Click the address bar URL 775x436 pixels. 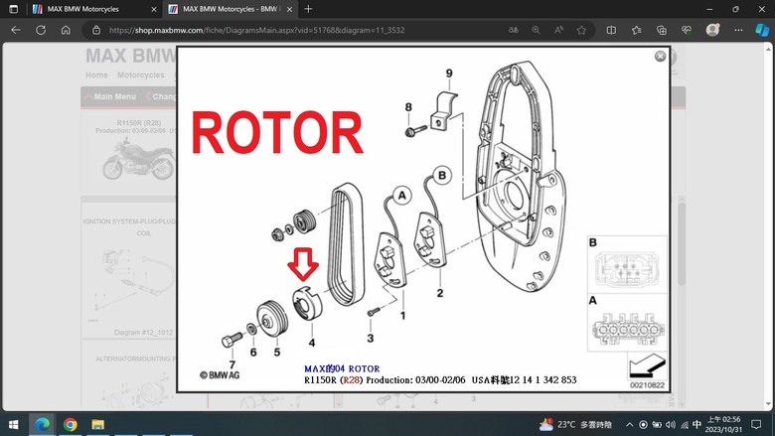click(257, 30)
